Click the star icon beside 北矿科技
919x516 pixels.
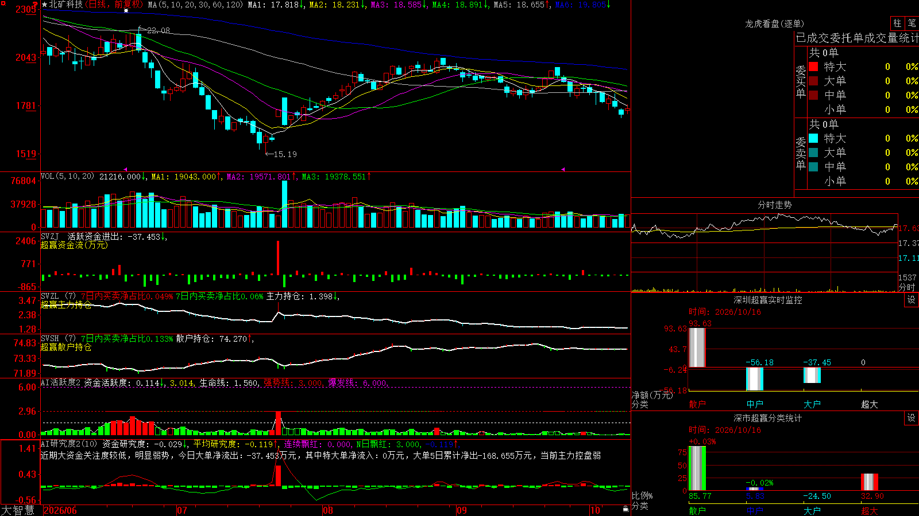pyautogui.click(x=45, y=5)
